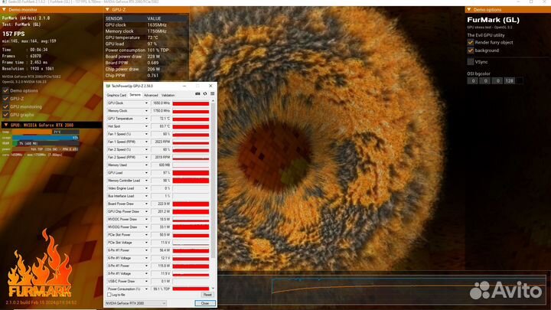Click the second OSI bgcolor value field
Image resolution: width=551 pixels, height=310 pixels.
[x=485, y=81]
